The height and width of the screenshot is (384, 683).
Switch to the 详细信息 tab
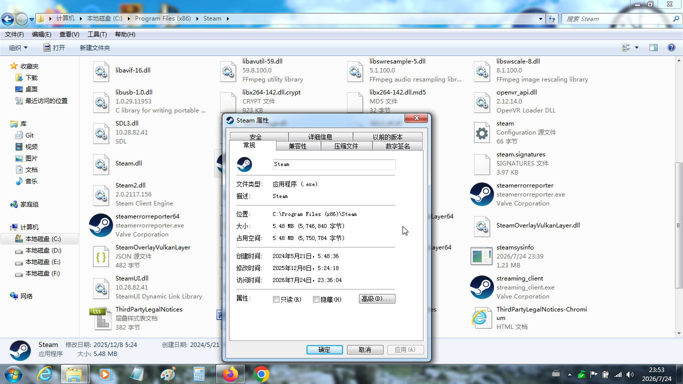point(320,137)
